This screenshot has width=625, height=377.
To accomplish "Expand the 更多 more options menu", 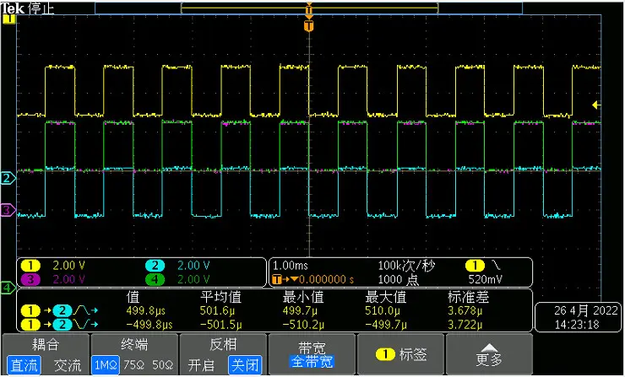I will pyautogui.click(x=489, y=354).
